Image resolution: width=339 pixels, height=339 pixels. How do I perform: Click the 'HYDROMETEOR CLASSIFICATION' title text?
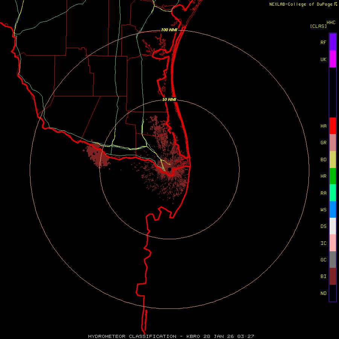pos(132,336)
